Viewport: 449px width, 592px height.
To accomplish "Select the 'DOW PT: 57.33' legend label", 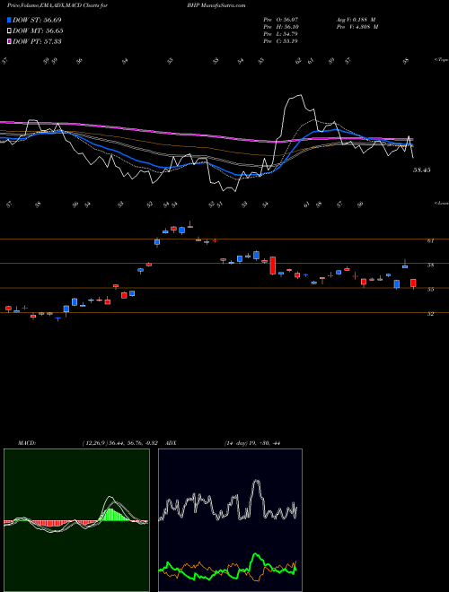I will tap(37, 41).
